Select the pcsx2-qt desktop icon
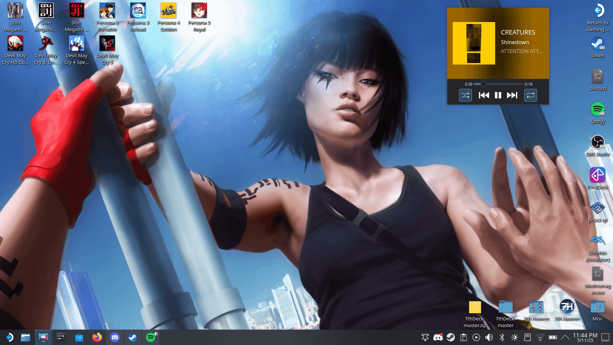The image size is (613, 345). (598, 212)
